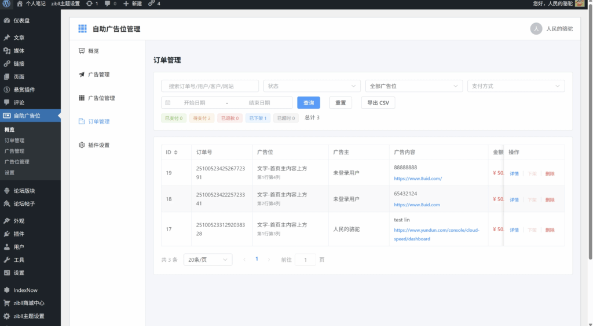593x326 pixels.
Task: Click the blue 查询 search button
Action: click(309, 103)
